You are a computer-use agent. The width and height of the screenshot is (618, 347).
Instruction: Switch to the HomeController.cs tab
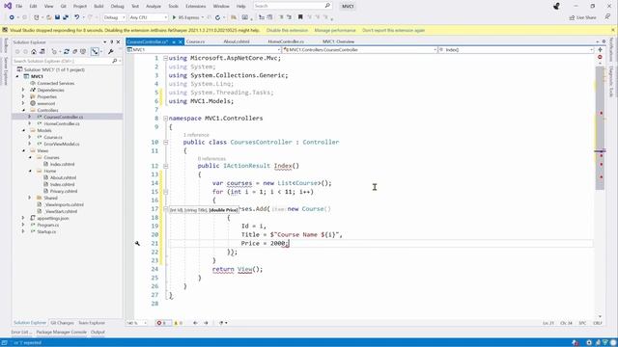pos(286,41)
